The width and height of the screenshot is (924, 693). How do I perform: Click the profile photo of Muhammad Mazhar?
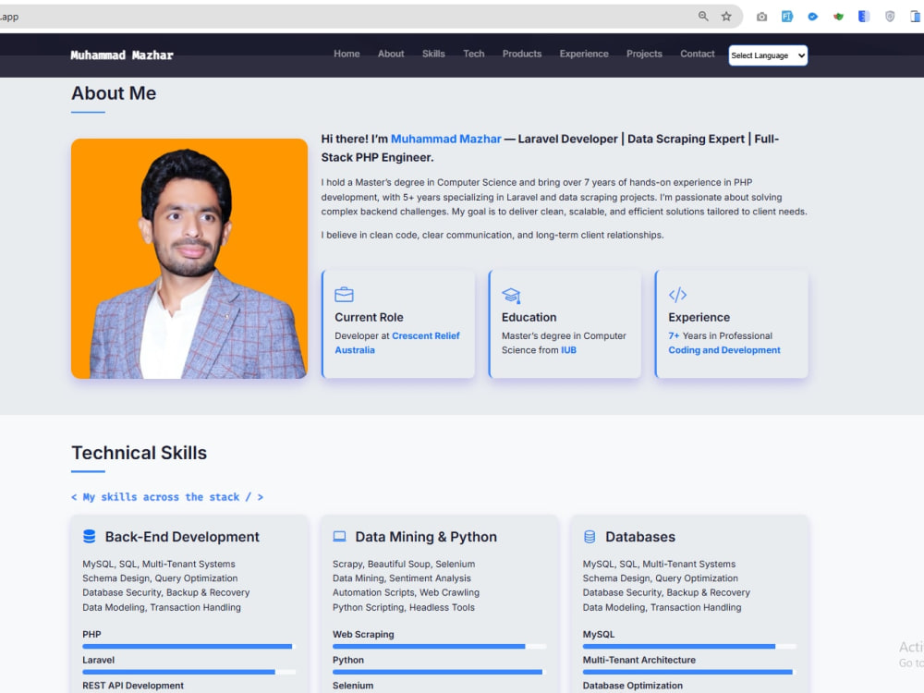point(189,259)
